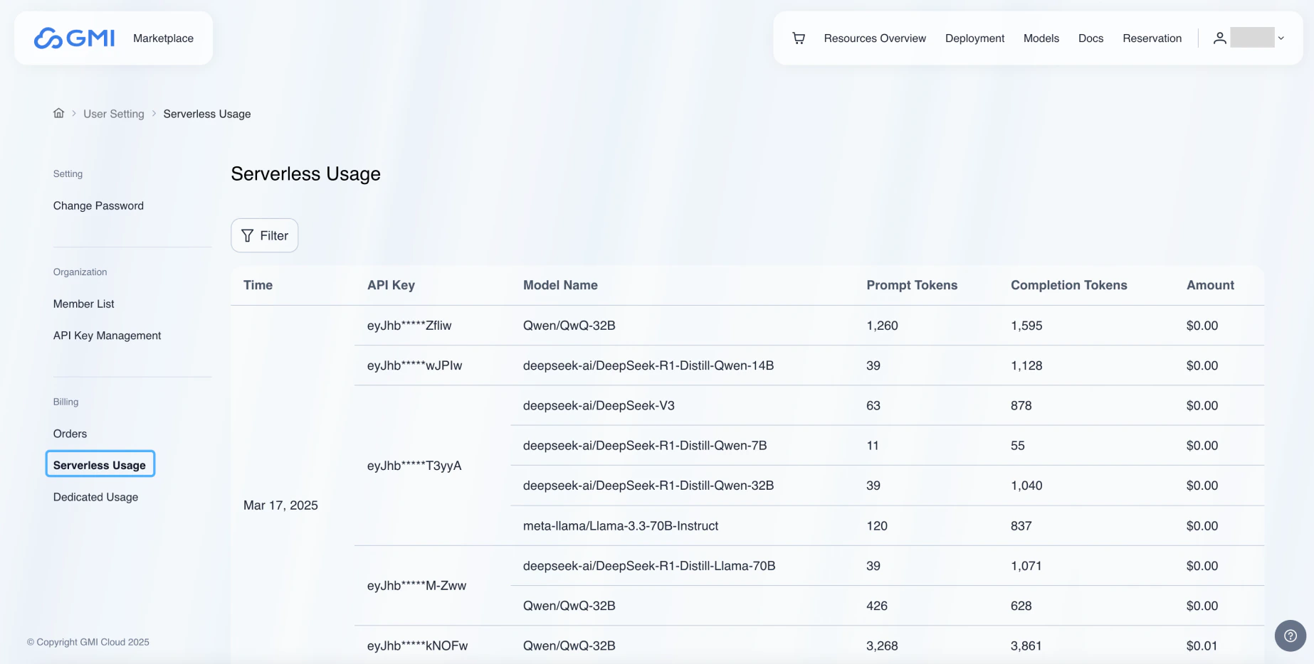Image resolution: width=1314 pixels, height=664 pixels.
Task: Go to Marketplace
Action: tap(163, 38)
